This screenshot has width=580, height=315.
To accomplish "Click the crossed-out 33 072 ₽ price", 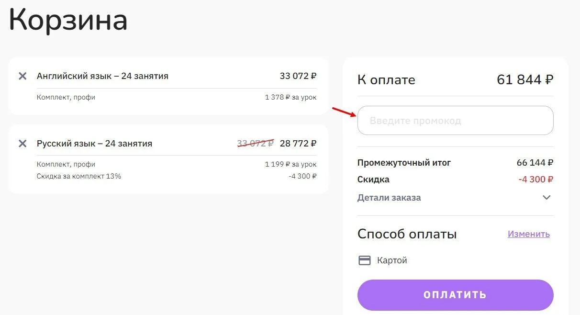I will pos(255,143).
